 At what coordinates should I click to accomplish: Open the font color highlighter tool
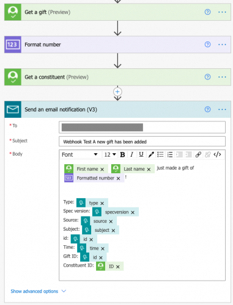pyautogui.click(x=151, y=155)
